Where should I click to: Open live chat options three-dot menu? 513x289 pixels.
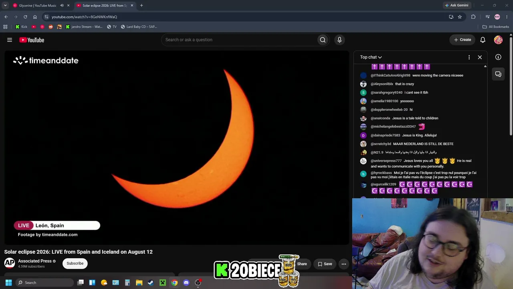click(469, 57)
